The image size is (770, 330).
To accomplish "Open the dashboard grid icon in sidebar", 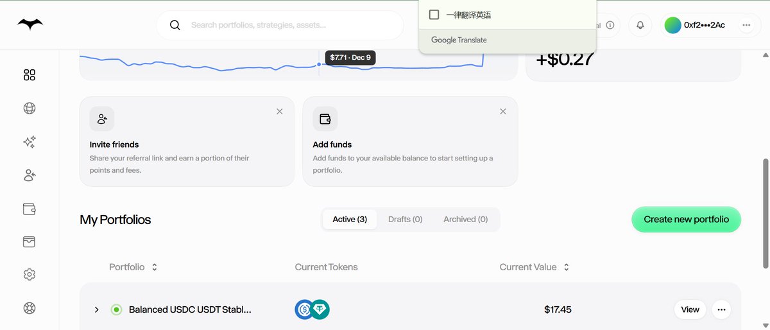I will click(29, 75).
